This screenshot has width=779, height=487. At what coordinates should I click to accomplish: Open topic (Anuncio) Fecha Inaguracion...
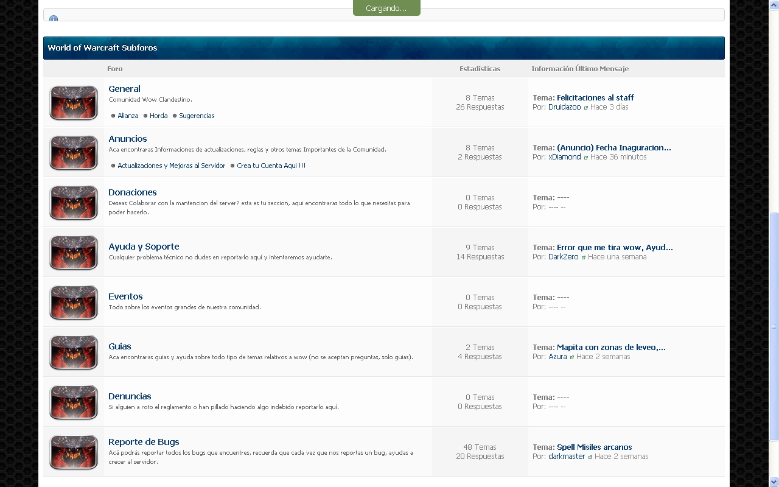(x=614, y=147)
